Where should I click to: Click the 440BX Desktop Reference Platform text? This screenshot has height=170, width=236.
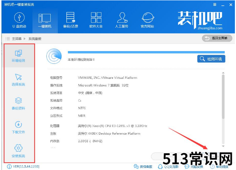[x=109, y=134]
